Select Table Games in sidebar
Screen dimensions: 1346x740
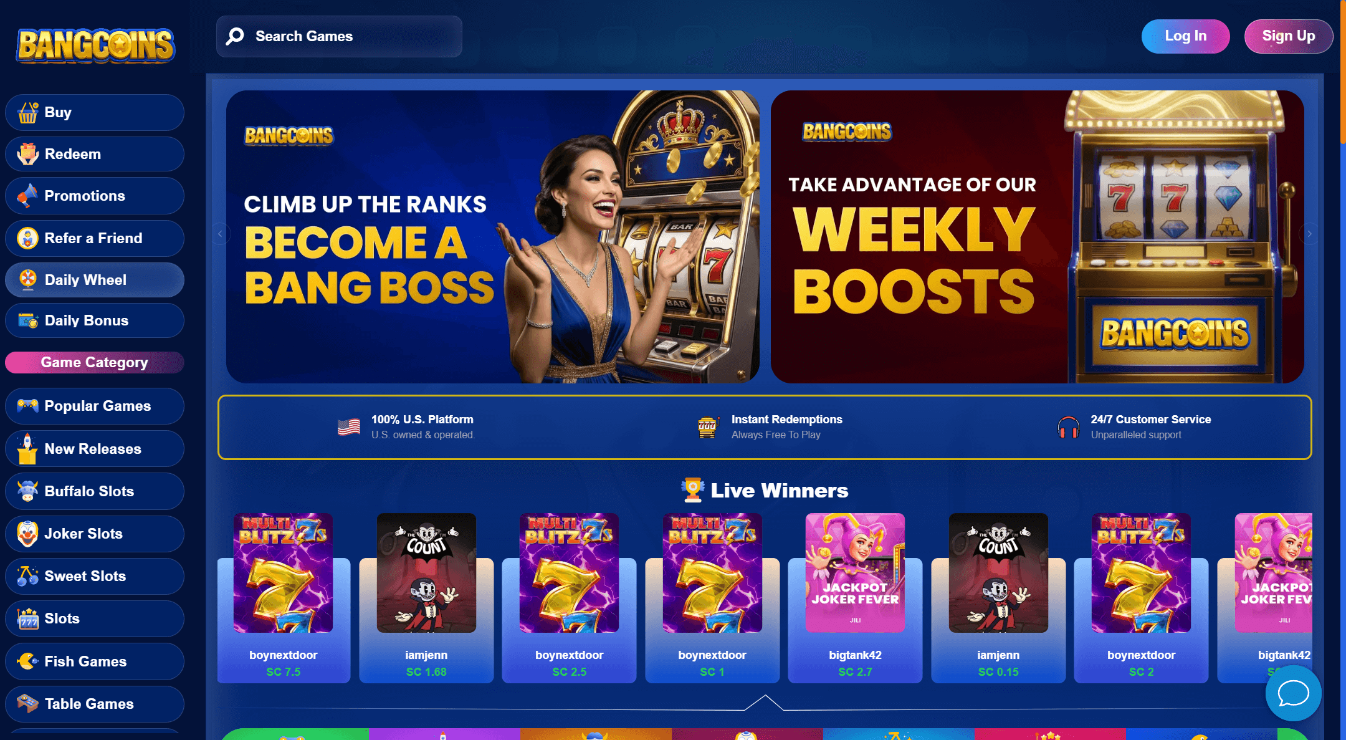pos(95,704)
